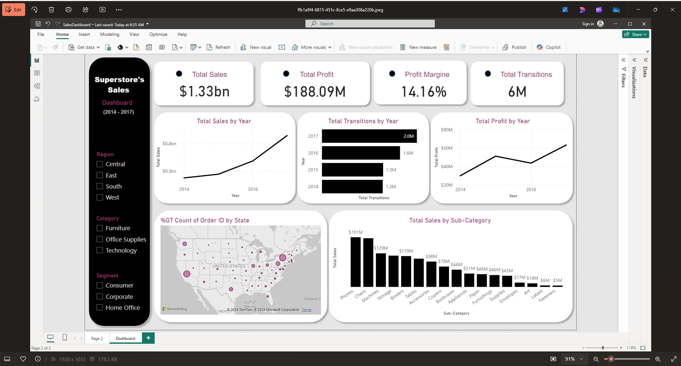Switch to Table view in left sidebar

tap(37, 73)
